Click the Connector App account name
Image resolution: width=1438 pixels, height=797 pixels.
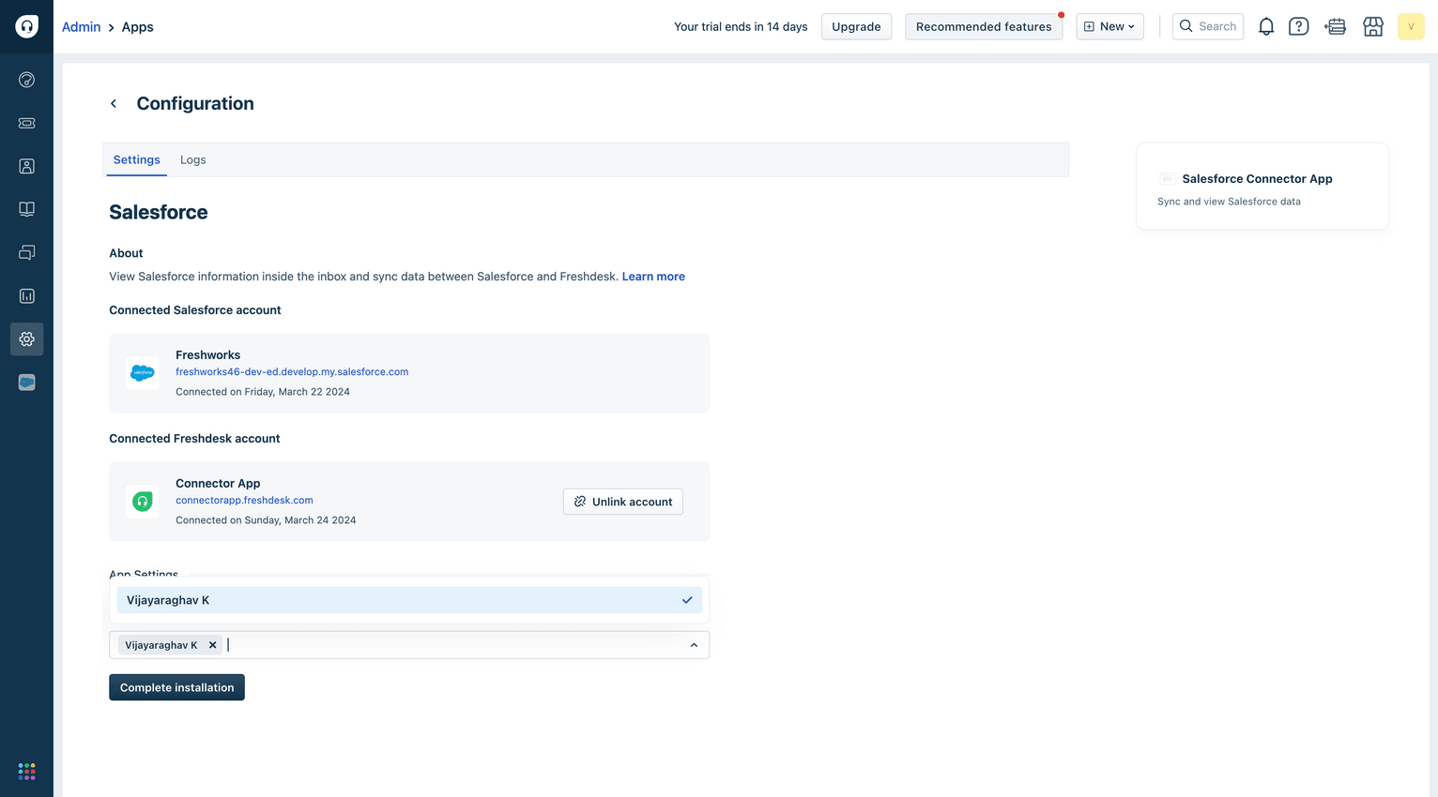point(218,483)
